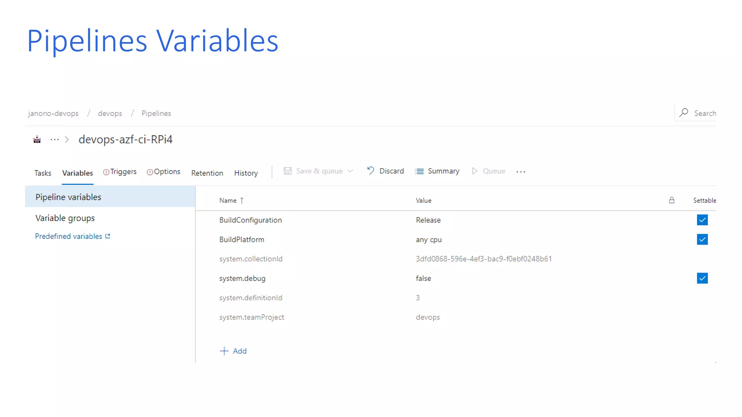Expand breadcrumb ellipsis before devops-azf-ci-RPi4
Screen dimensions: 742x417
click(55, 139)
